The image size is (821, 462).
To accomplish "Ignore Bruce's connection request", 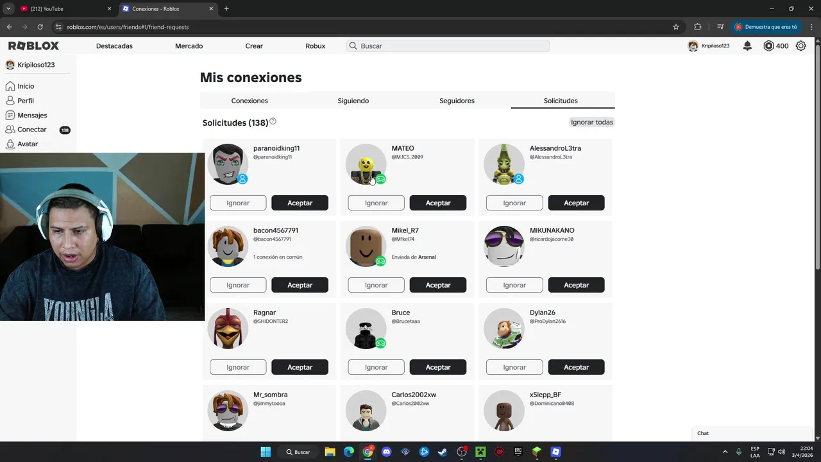I will [x=376, y=367].
